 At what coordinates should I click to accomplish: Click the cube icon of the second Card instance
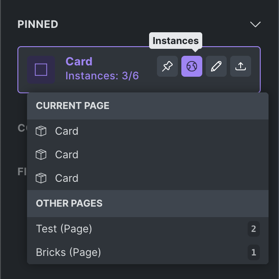click(41, 155)
